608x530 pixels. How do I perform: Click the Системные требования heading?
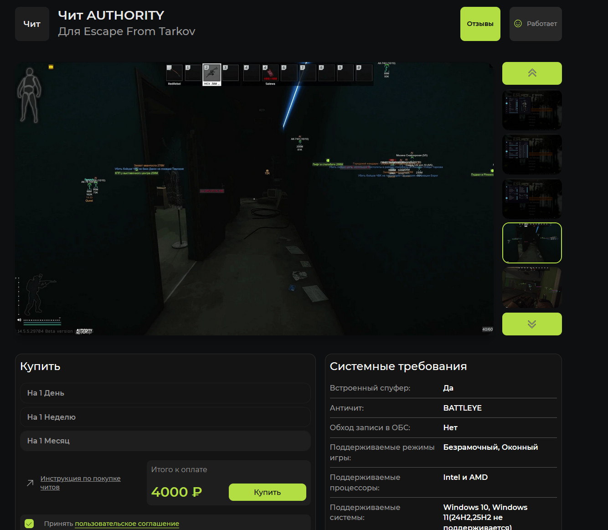398,366
